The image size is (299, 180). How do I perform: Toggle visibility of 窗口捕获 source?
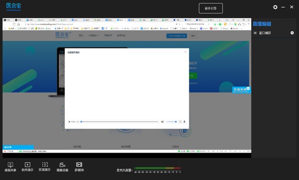pyautogui.click(x=255, y=33)
